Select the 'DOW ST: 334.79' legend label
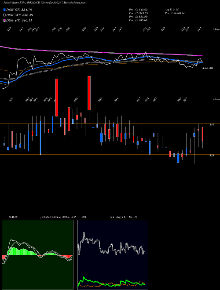 point(19,10)
